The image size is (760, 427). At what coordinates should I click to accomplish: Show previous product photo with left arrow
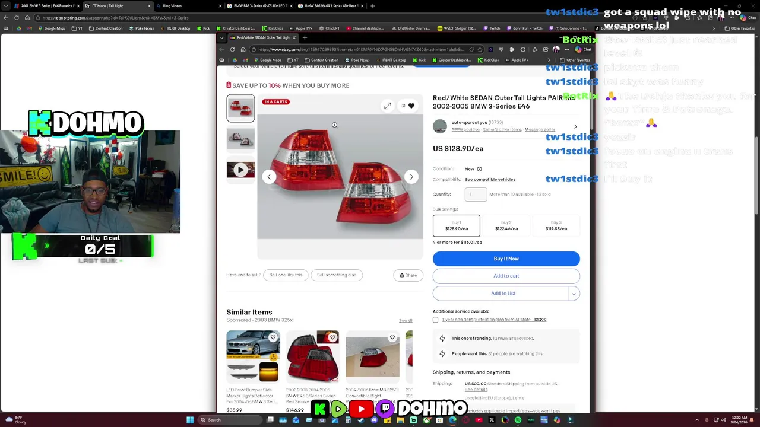(x=269, y=176)
